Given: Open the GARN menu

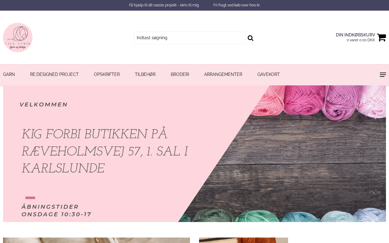Looking at the screenshot, I should pyautogui.click(x=9, y=74).
